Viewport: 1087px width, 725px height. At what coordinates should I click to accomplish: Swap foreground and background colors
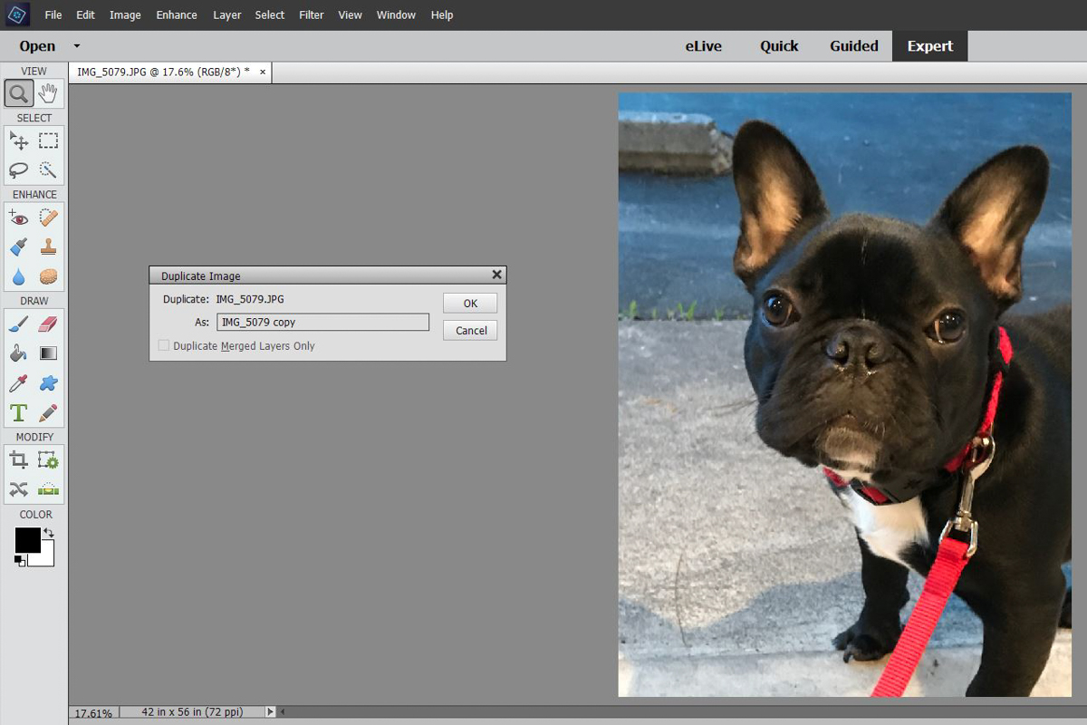point(49,533)
